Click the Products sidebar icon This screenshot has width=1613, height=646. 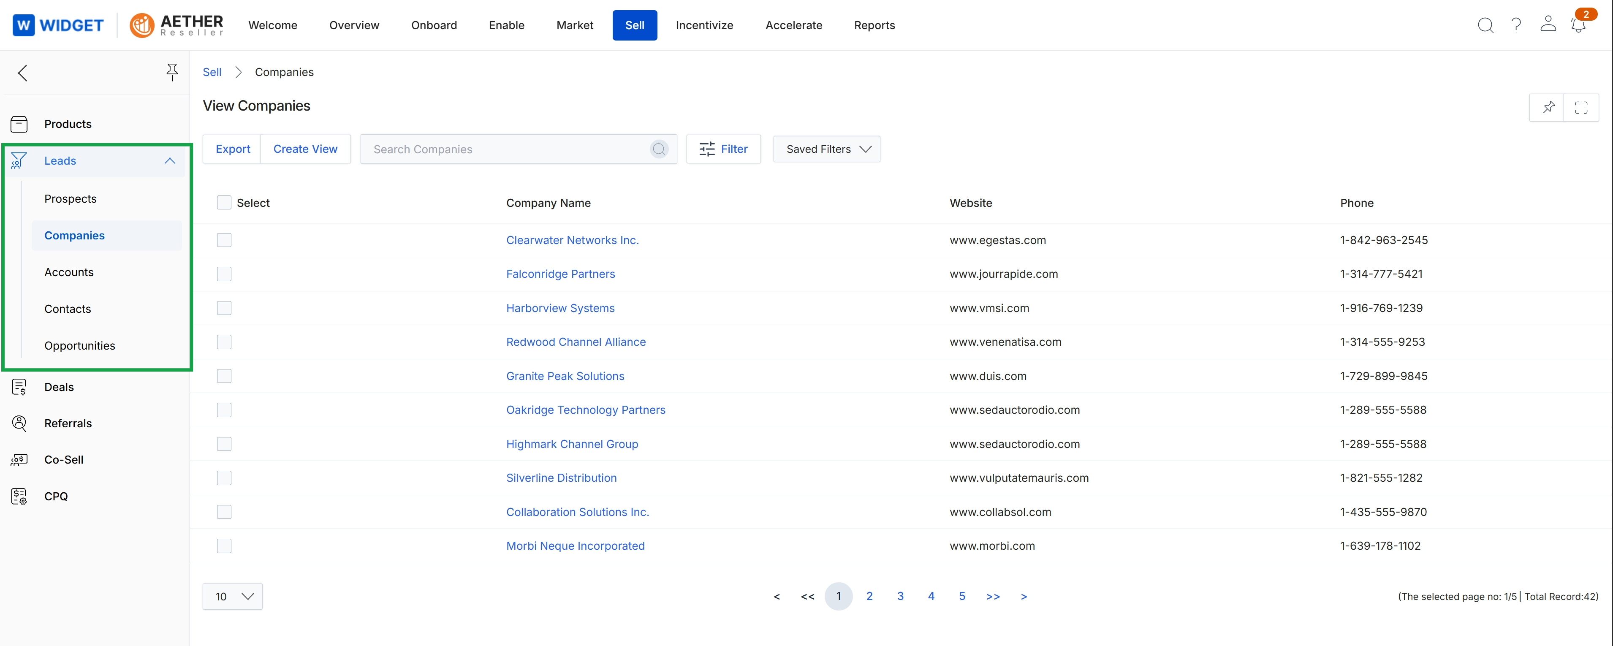tap(19, 124)
